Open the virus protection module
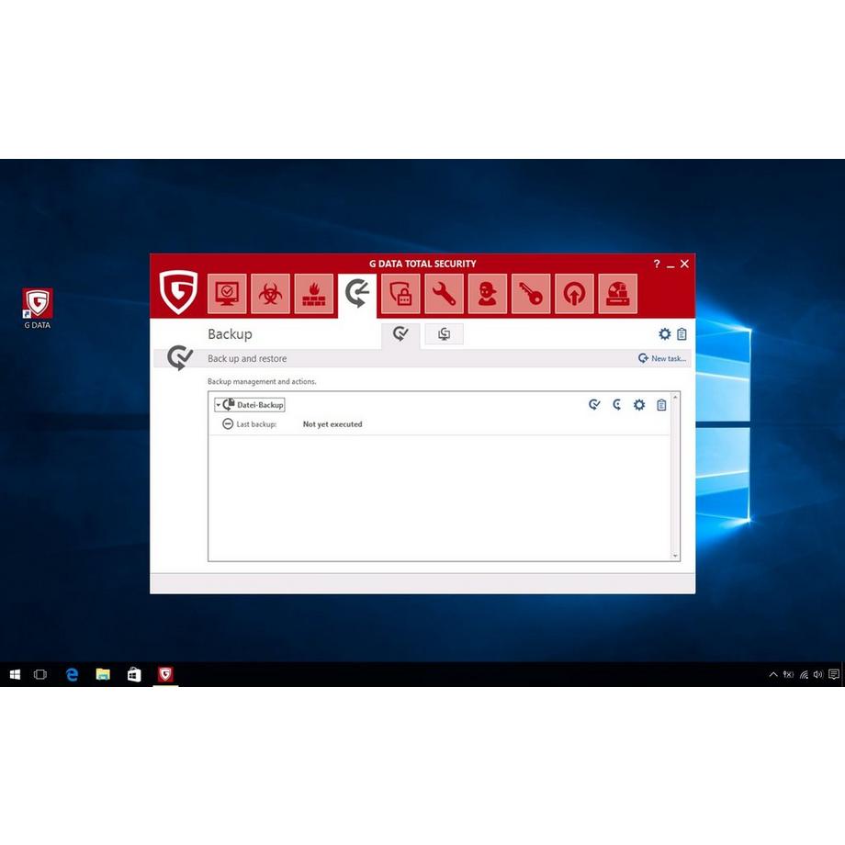The image size is (845, 845). [x=270, y=293]
